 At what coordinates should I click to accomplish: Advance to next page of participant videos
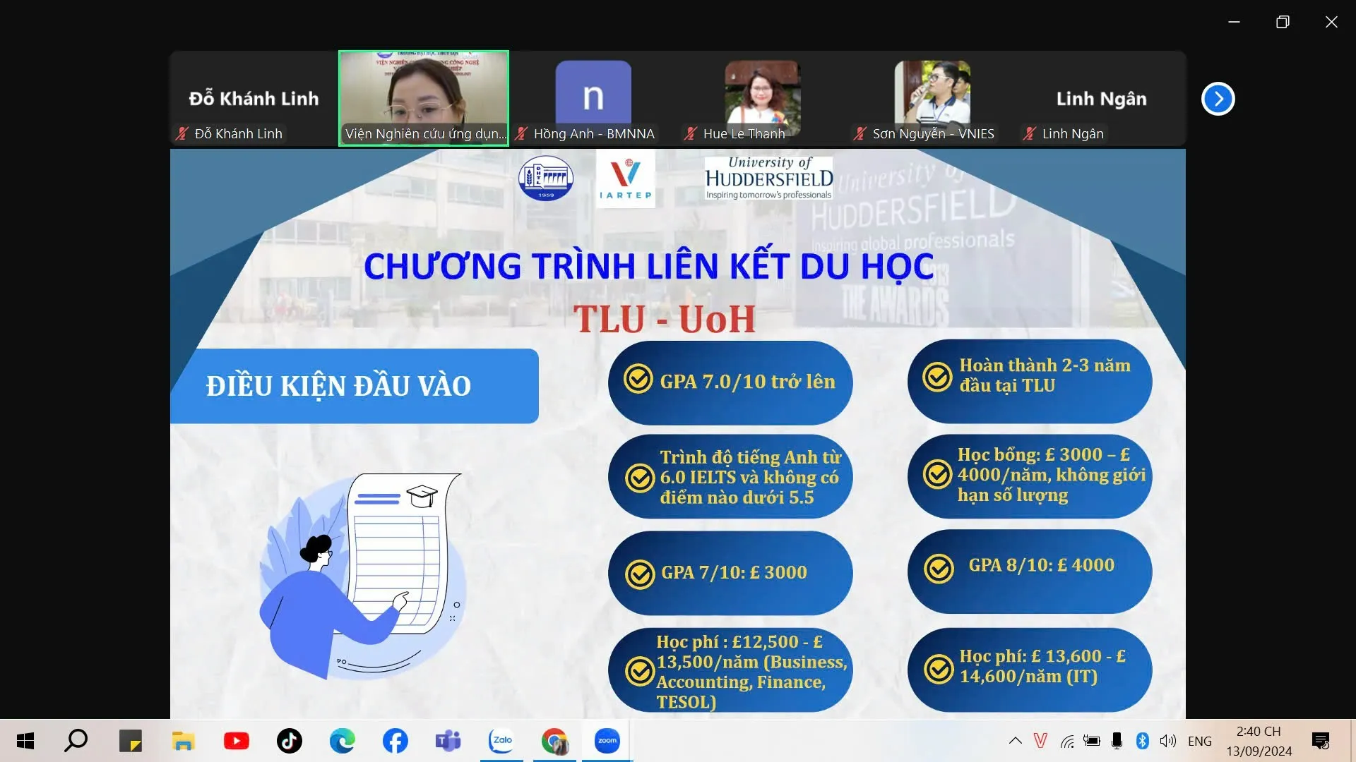[1218, 99]
